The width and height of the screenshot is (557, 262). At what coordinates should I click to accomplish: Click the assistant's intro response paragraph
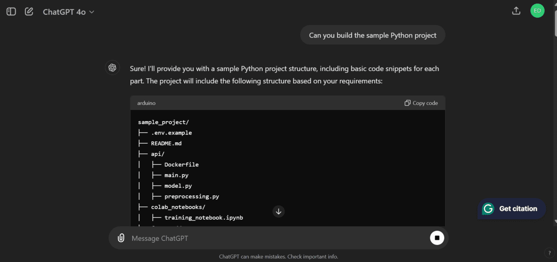coord(285,75)
